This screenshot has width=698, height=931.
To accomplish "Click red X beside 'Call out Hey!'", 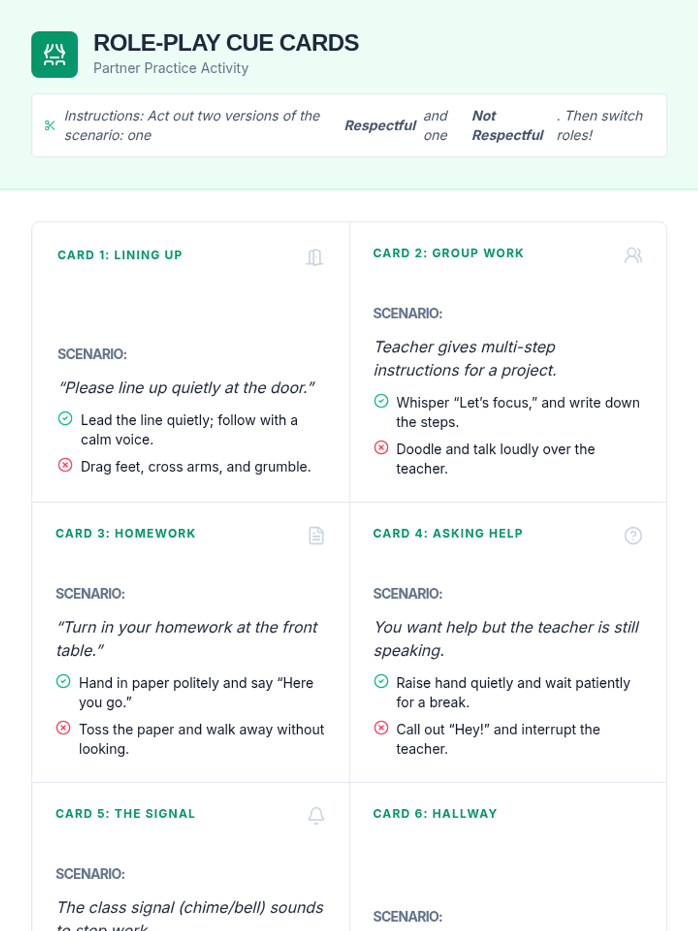I will click(381, 728).
